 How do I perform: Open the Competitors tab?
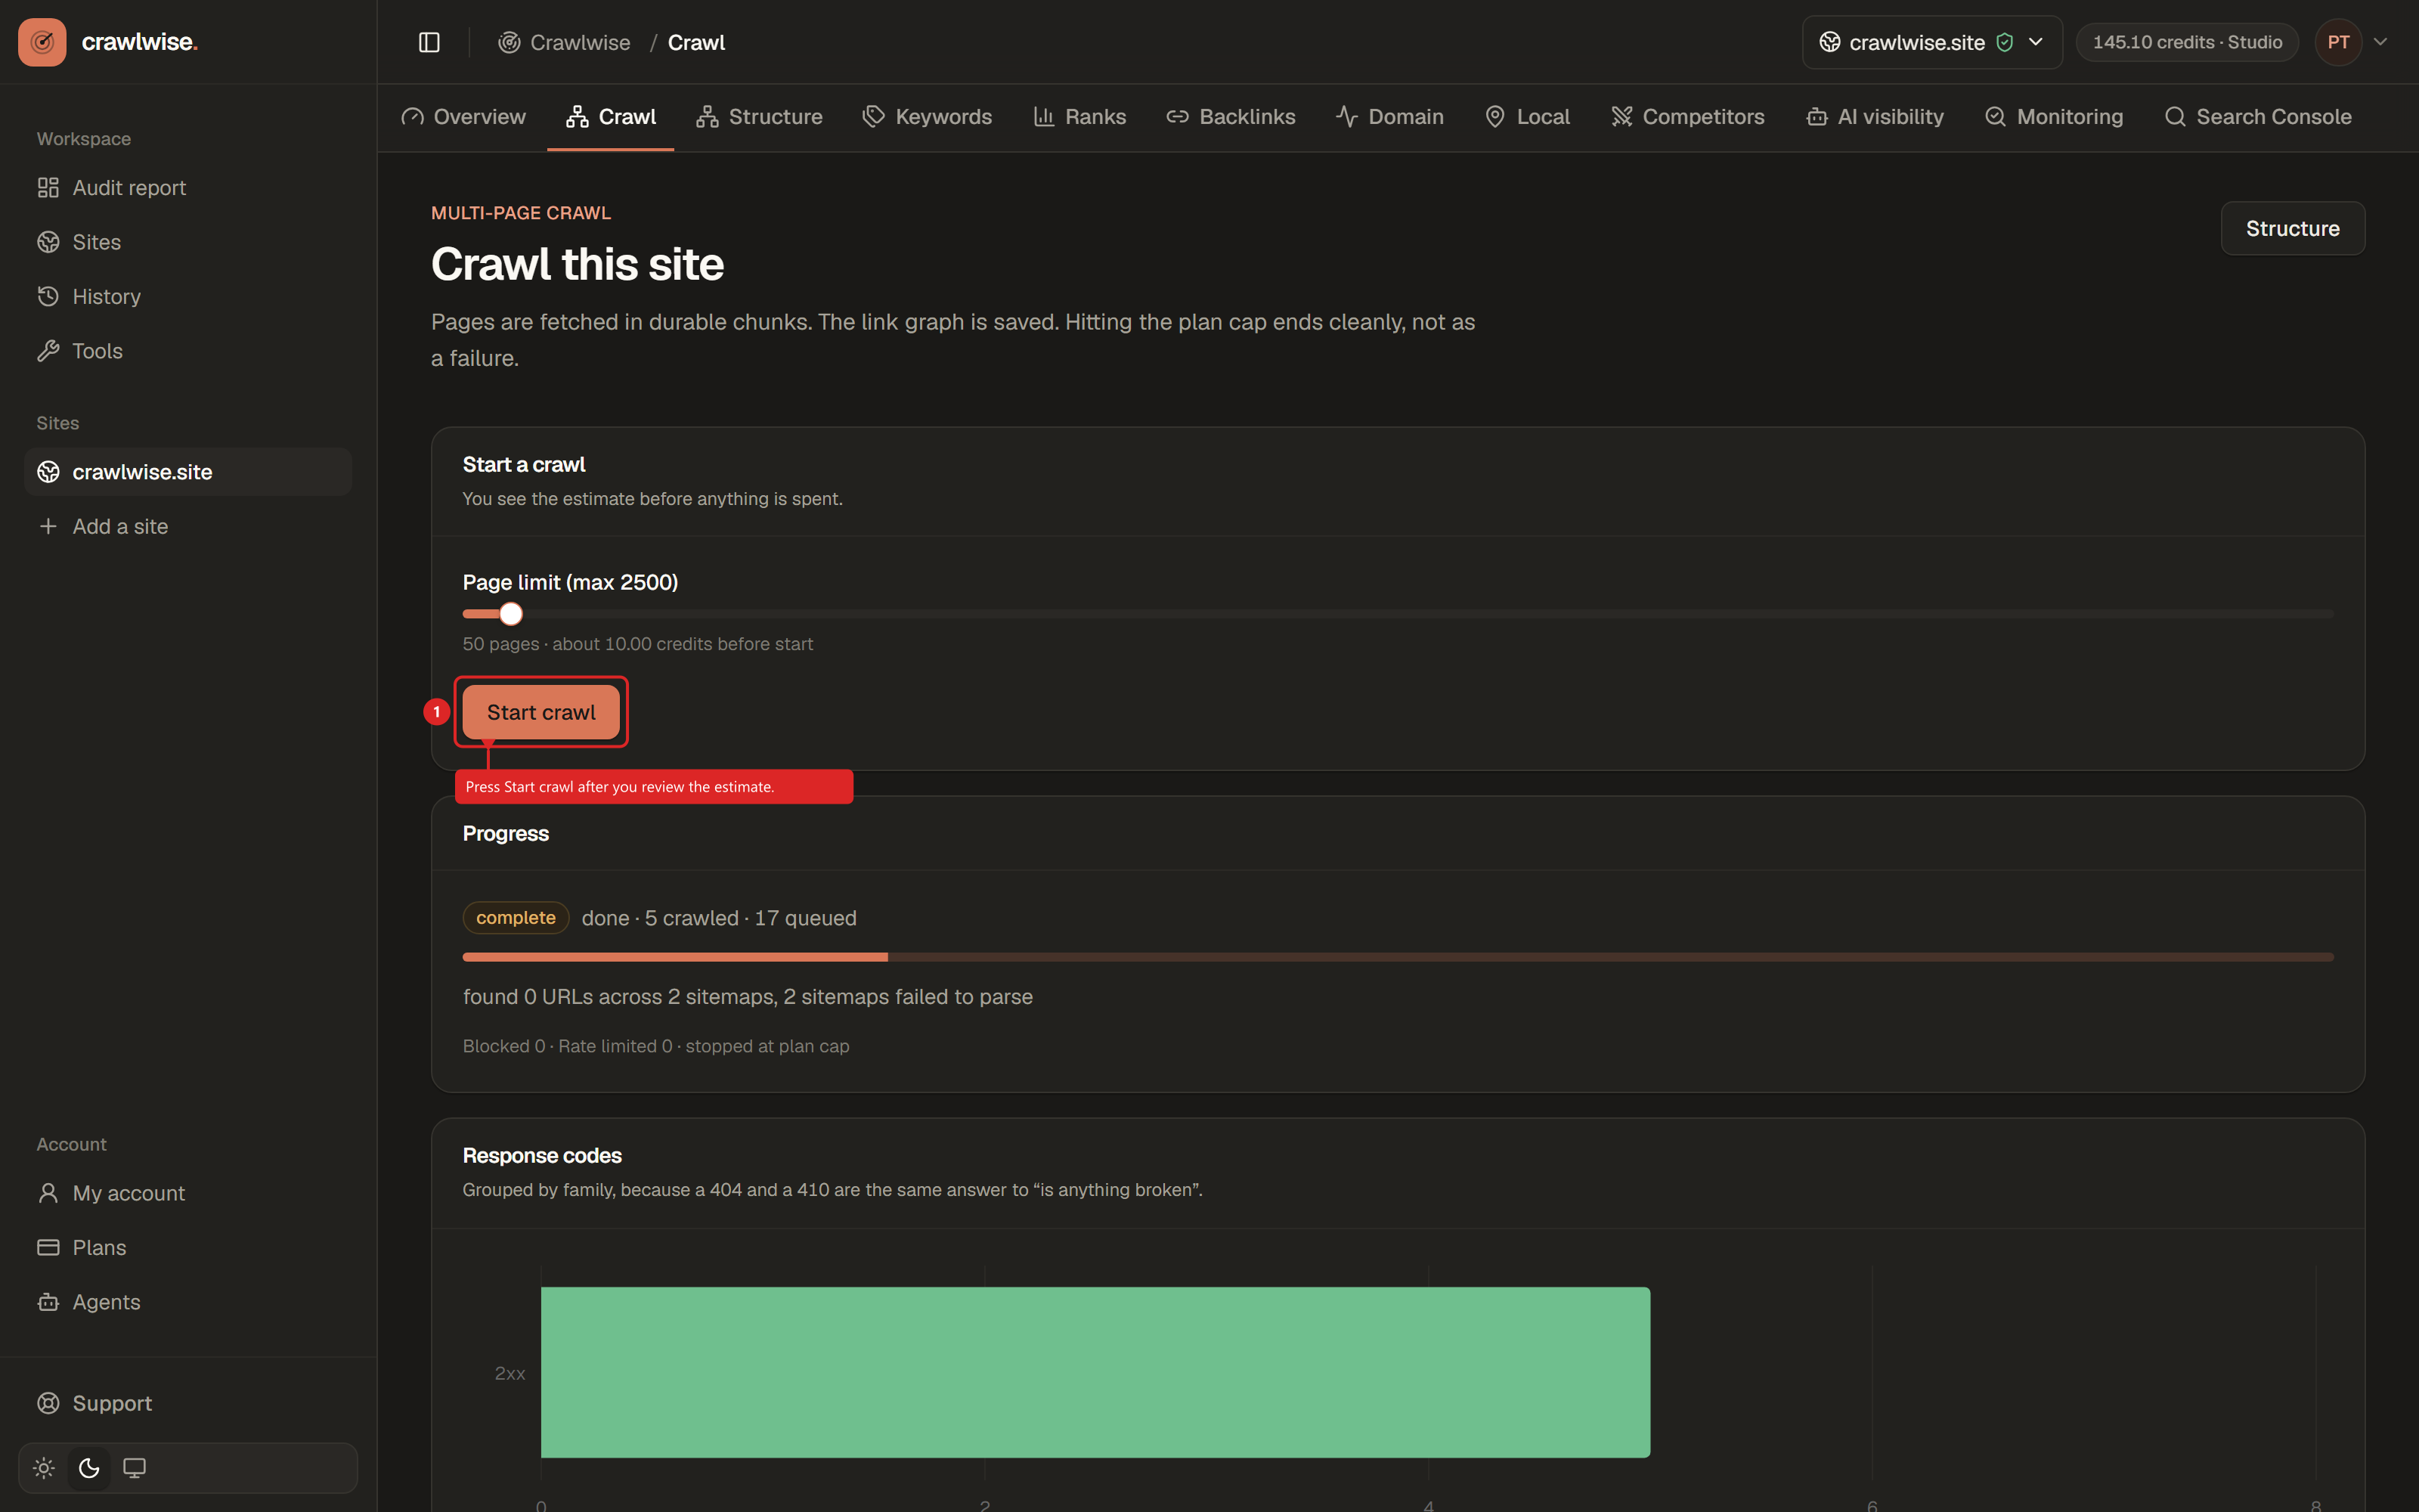(1688, 117)
